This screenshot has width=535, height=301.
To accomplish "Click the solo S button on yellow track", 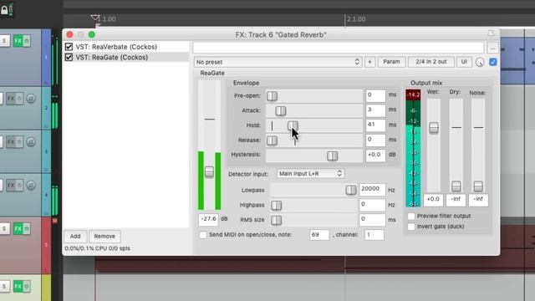I will click(x=4, y=286).
